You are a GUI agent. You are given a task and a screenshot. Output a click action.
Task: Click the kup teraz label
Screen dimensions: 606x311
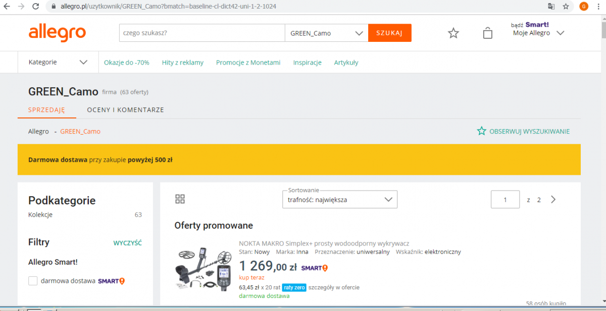pyautogui.click(x=251, y=277)
